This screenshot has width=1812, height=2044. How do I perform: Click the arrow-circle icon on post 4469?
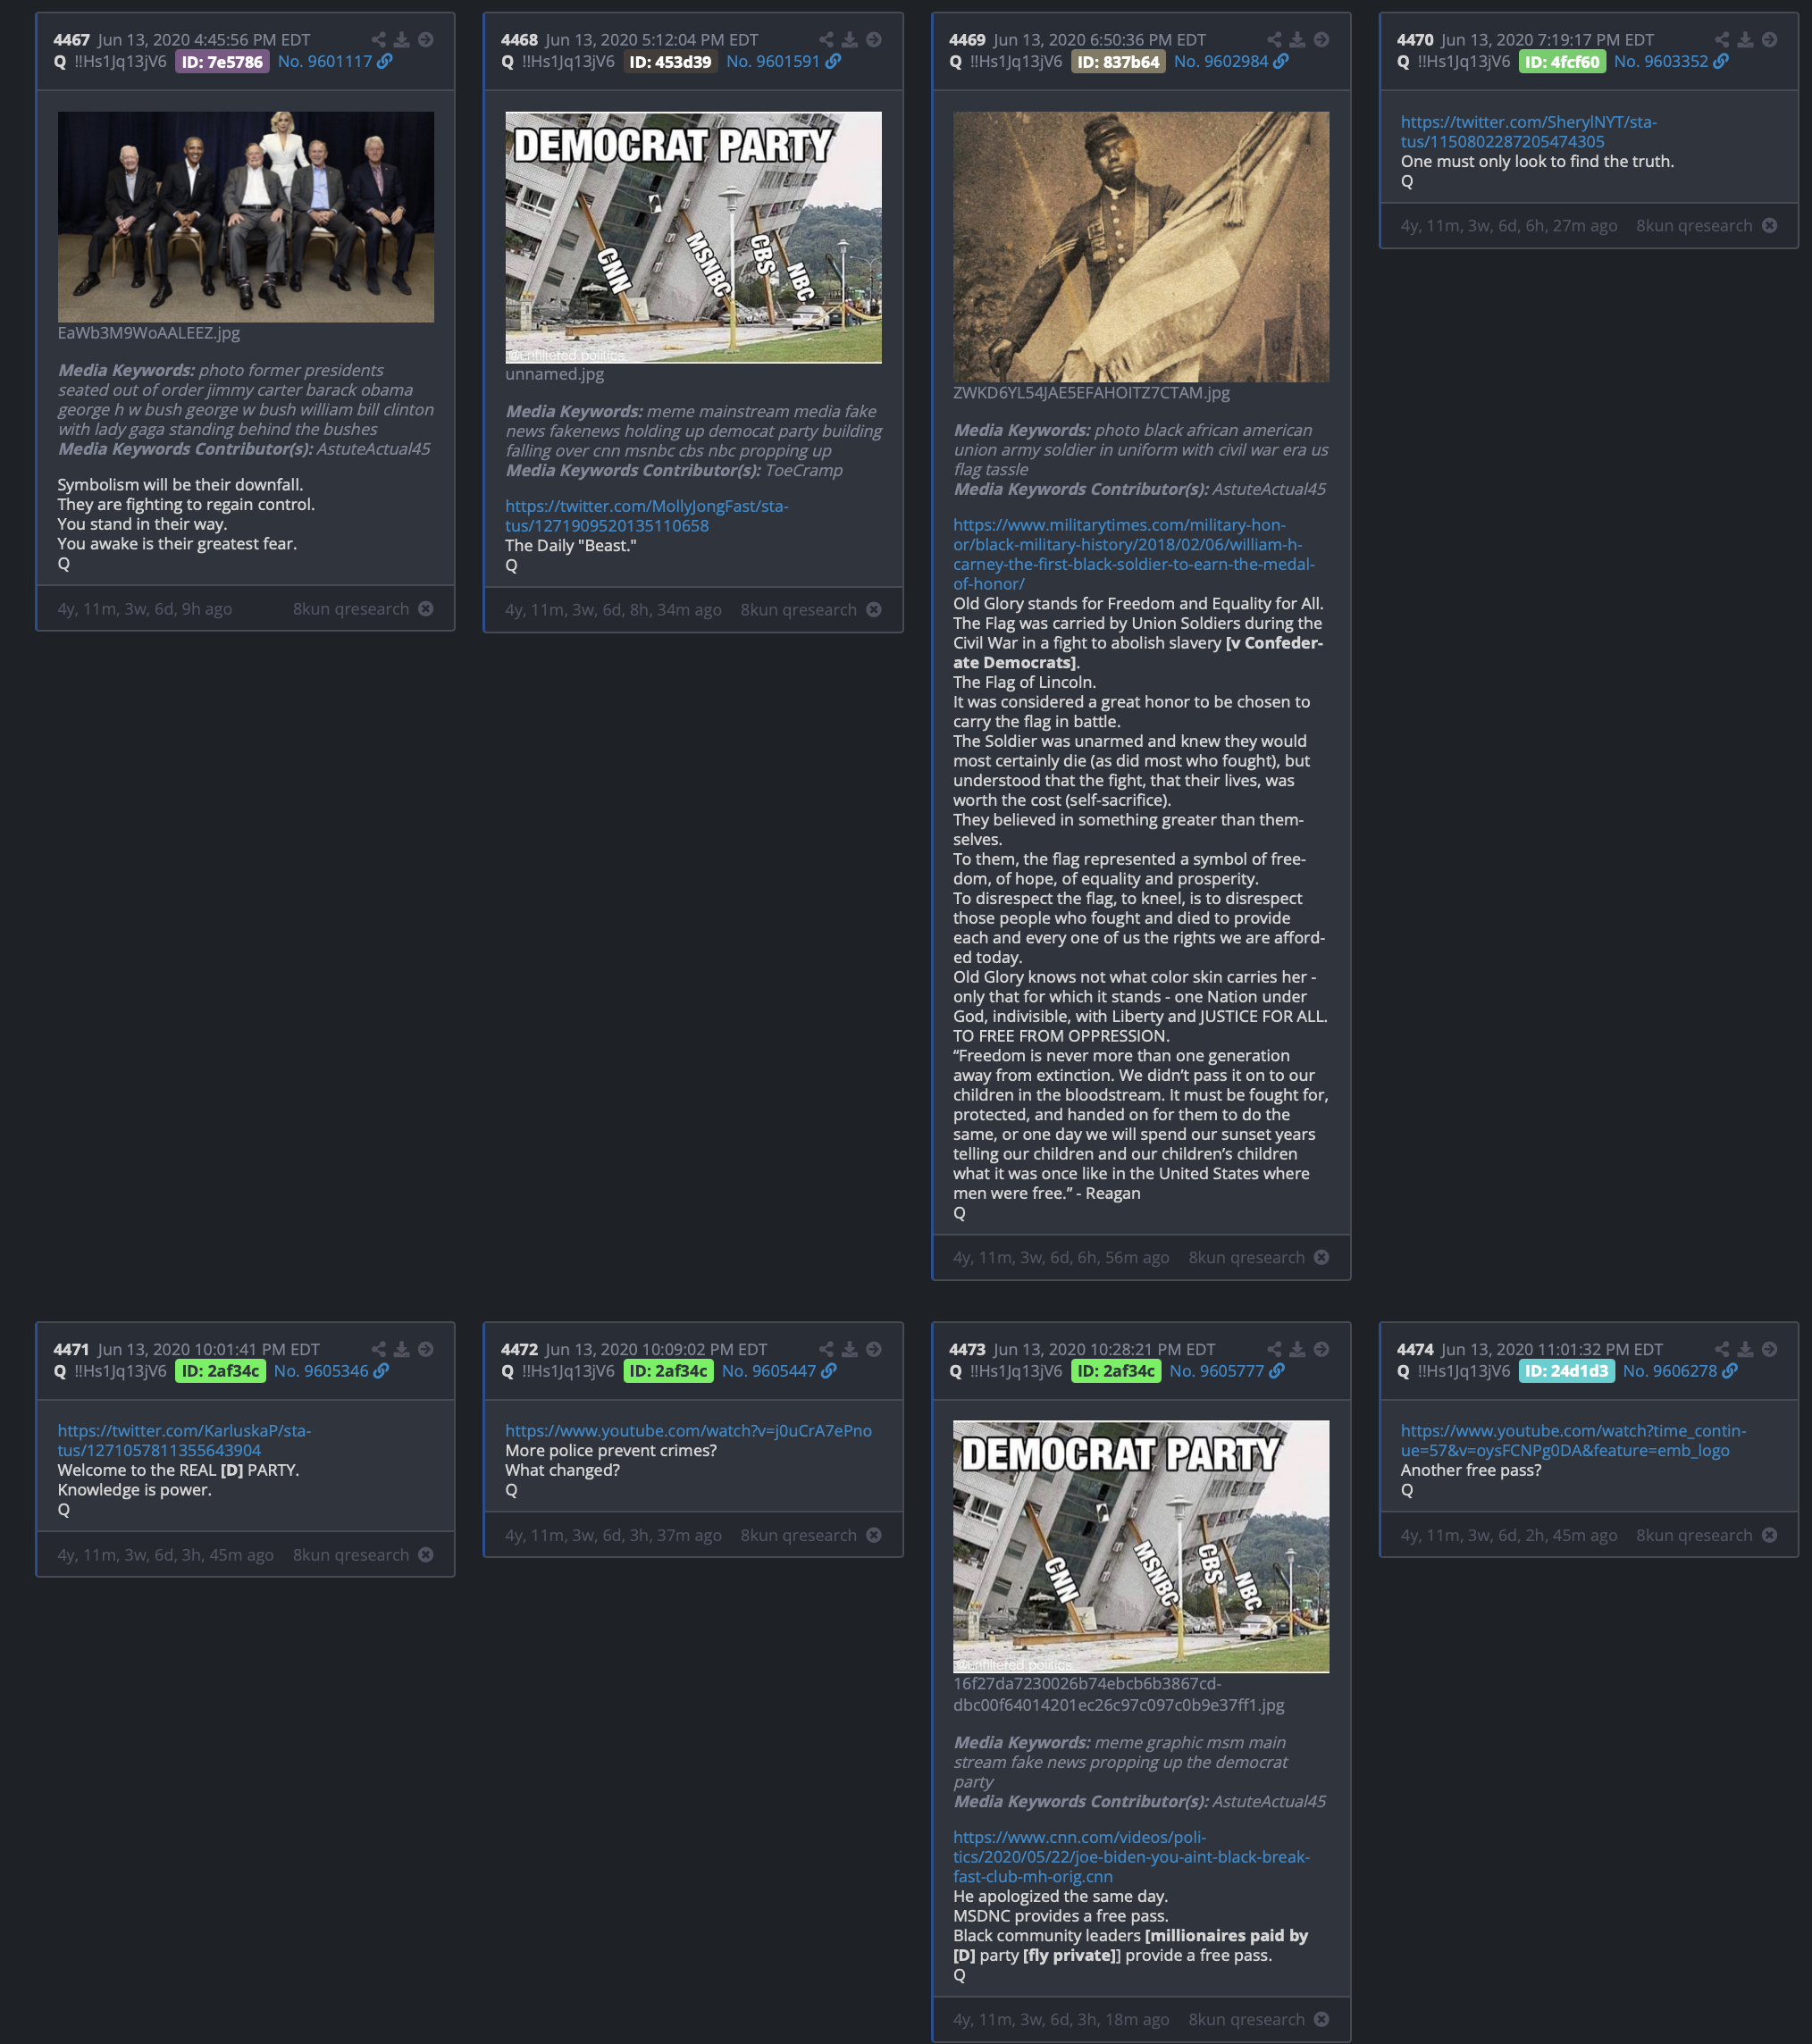click(x=1322, y=40)
